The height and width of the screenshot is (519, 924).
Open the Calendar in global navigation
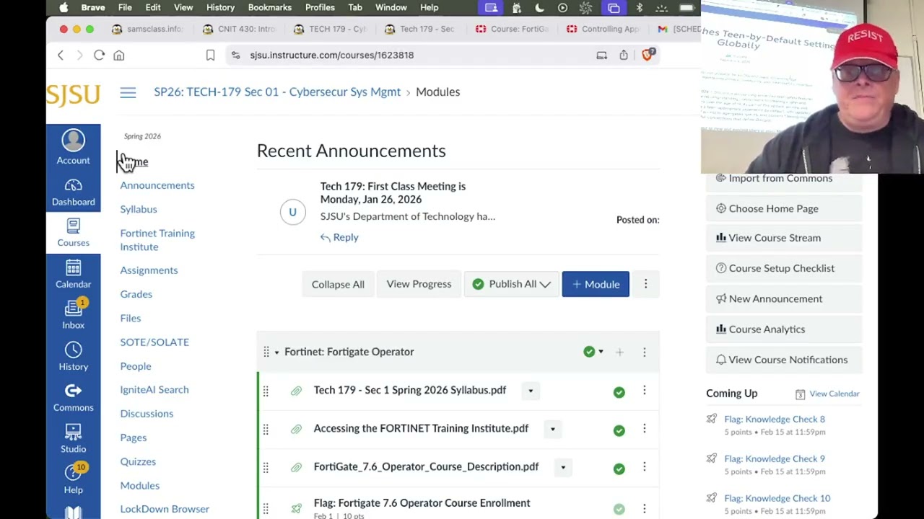(x=73, y=275)
